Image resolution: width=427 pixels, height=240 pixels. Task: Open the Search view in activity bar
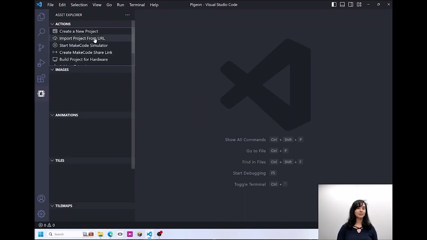tap(41, 32)
